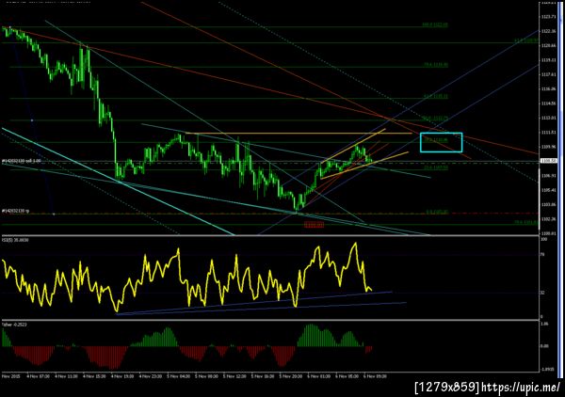565x397 pixels.
Task: Click the 4 Nov 19:00 time label
Action: click(122, 376)
